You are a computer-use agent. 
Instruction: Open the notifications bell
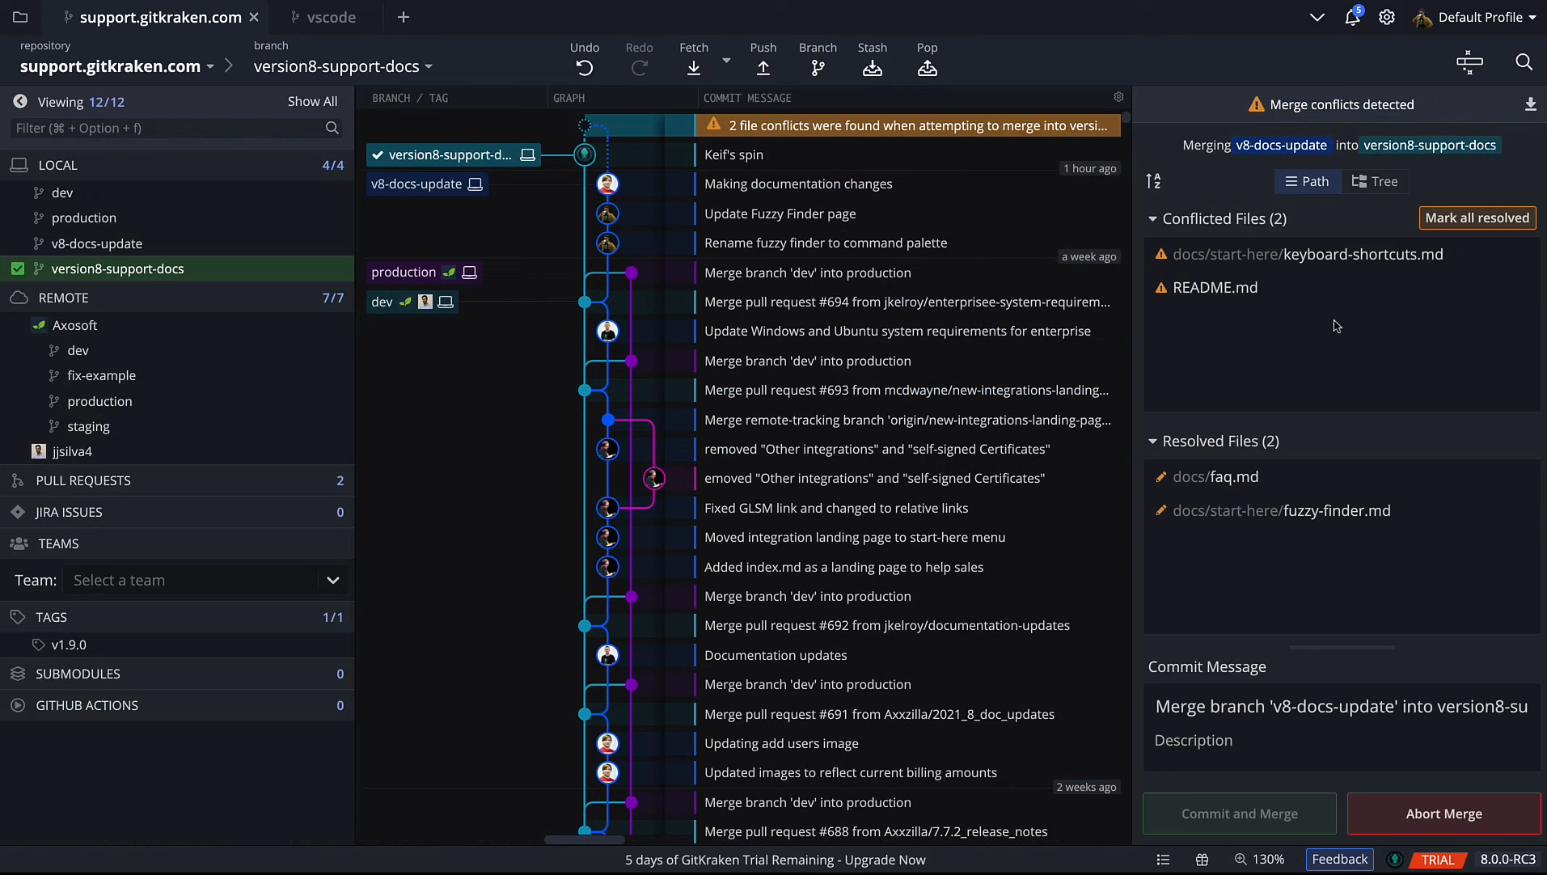pyautogui.click(x=1351, y=17)
